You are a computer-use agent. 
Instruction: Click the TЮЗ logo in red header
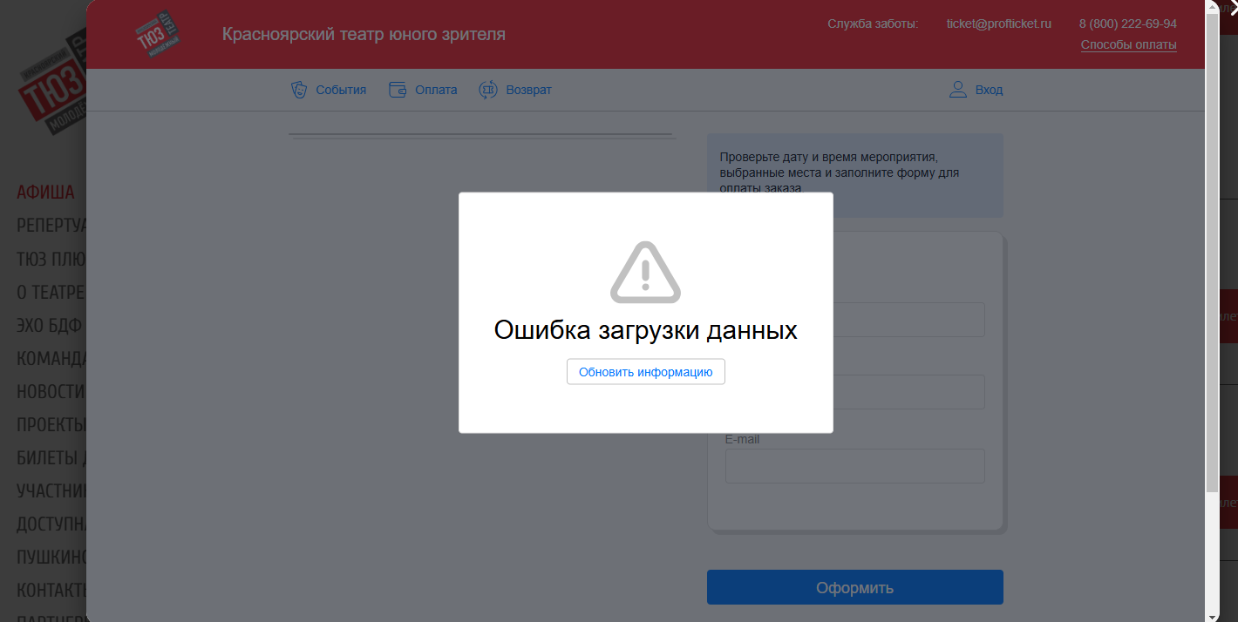click(x=158, y=35)
